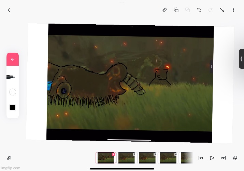Open the ruler tool
Screen dimensions: 244x171
click(165, 10)
